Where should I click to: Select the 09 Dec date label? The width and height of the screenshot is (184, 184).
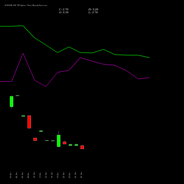(x=28, y=175)
